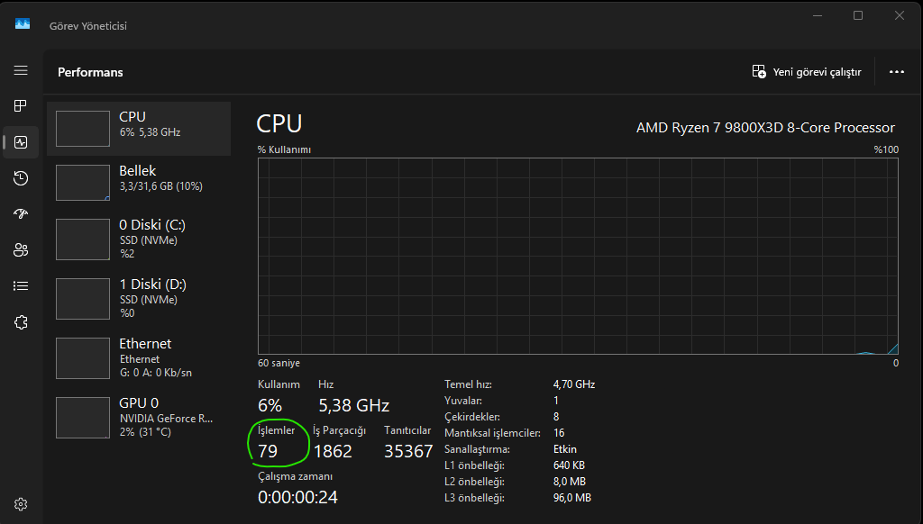Select the GPU 0 entry
Screen dimensions: 923x524
[x=139, y=418]
